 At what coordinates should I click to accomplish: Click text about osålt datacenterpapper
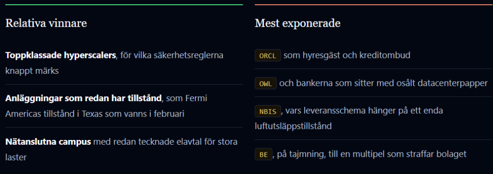(436, 83)
